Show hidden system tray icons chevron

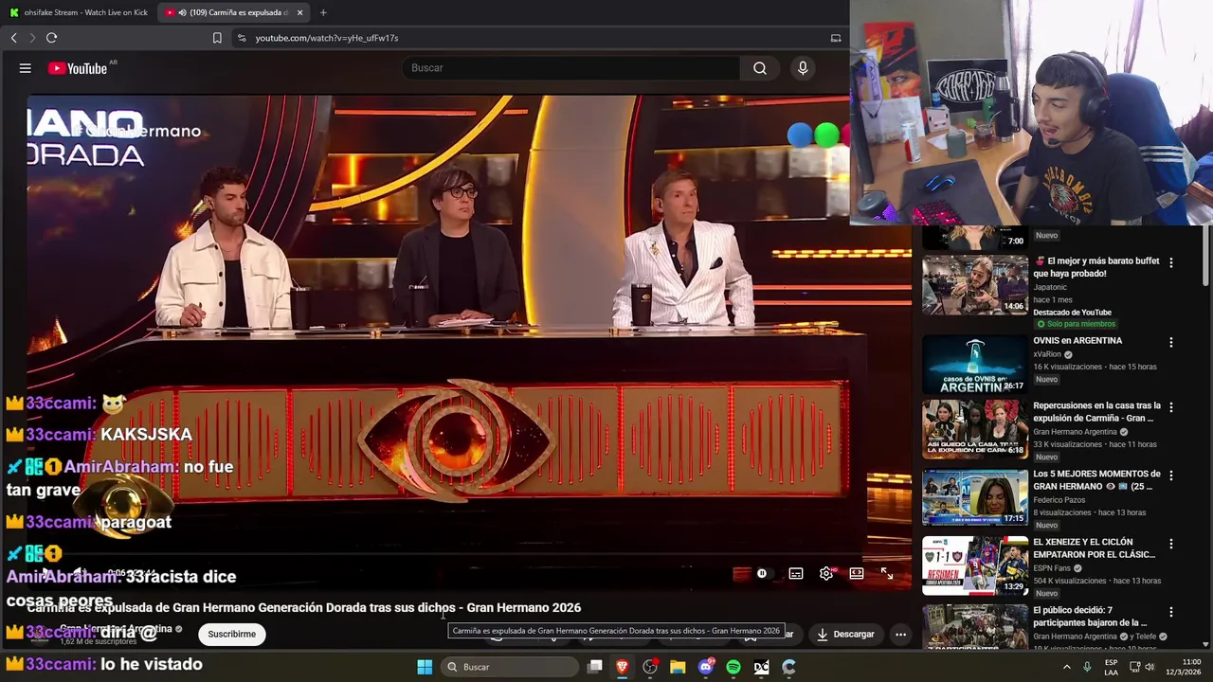[x=1066, y=667]
